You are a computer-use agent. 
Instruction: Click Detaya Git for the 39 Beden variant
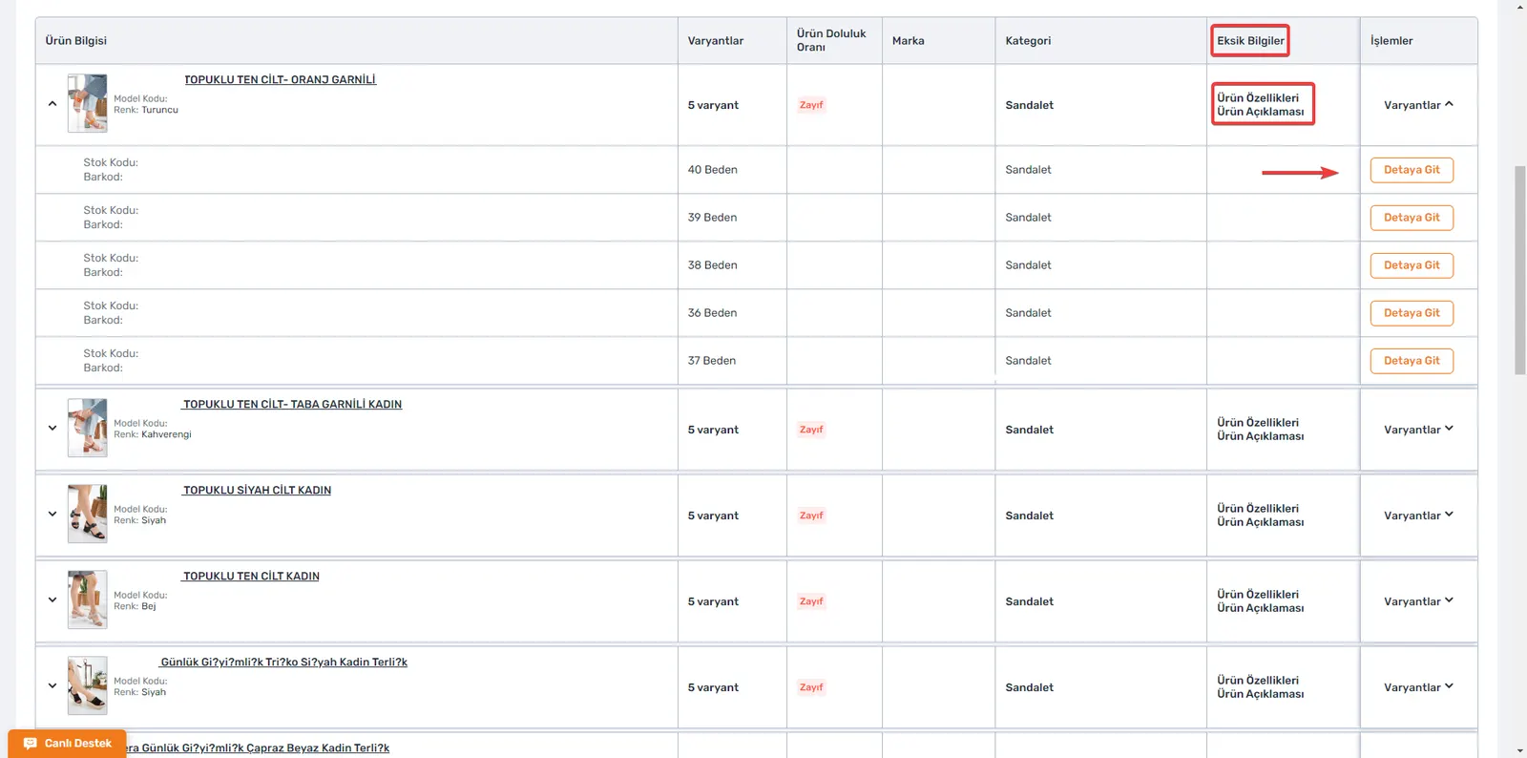pos(1412,218)
